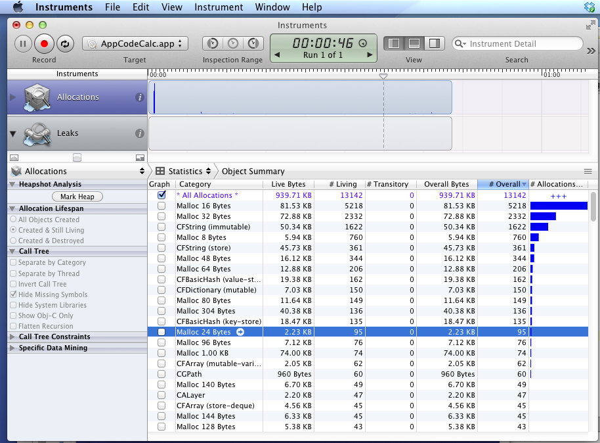Open the Edit menu

point(141,7)
